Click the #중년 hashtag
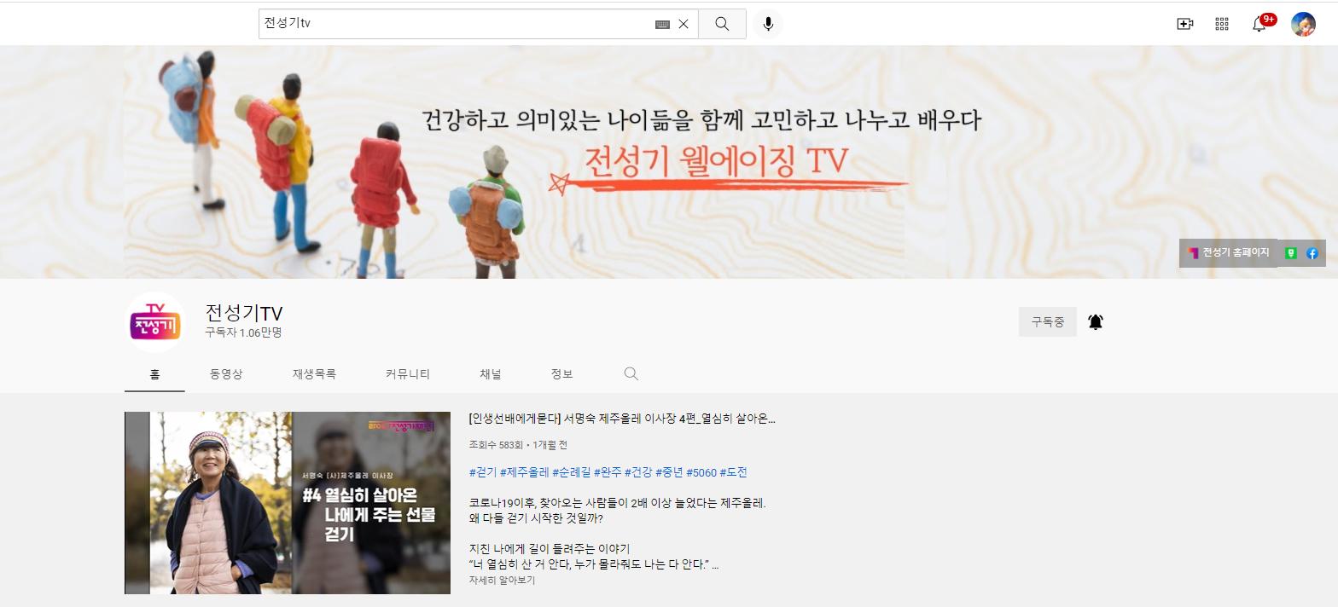Viewport: 1338px width, 607px height. click(670, 472)
